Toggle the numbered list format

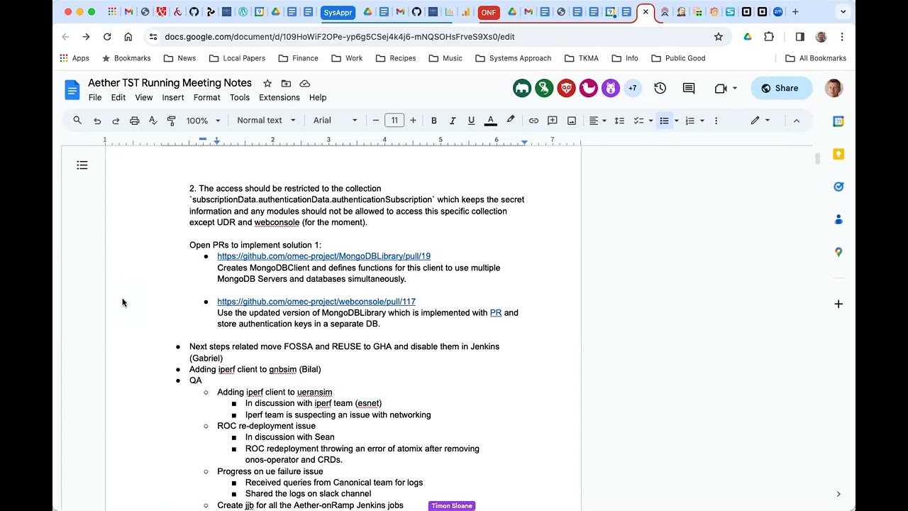point(690,121)
